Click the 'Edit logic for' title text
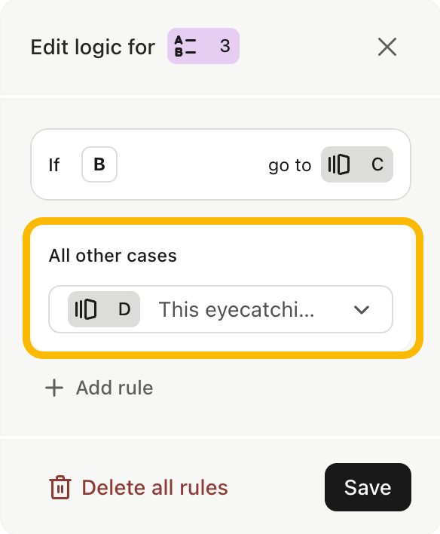 pos(93,47)
